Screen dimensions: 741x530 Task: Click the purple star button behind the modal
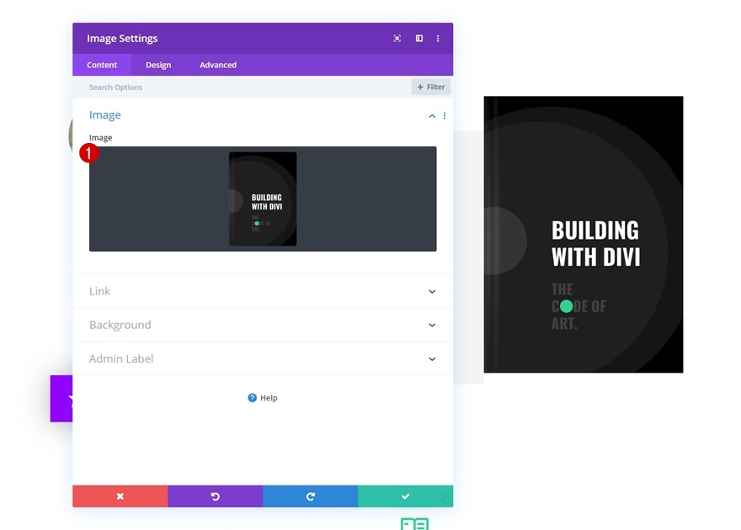pyautogui.click(x=61, y=399)
